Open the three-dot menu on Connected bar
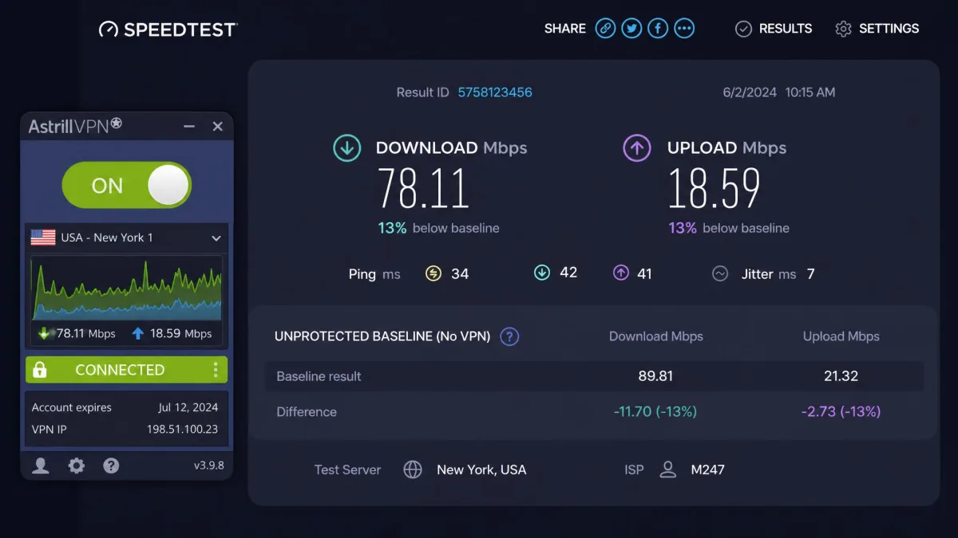Screen dimensions: 958x538 (216, 370)
